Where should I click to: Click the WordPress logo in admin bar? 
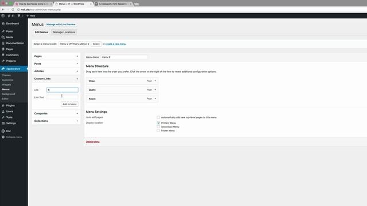click(x=3, y=15)
